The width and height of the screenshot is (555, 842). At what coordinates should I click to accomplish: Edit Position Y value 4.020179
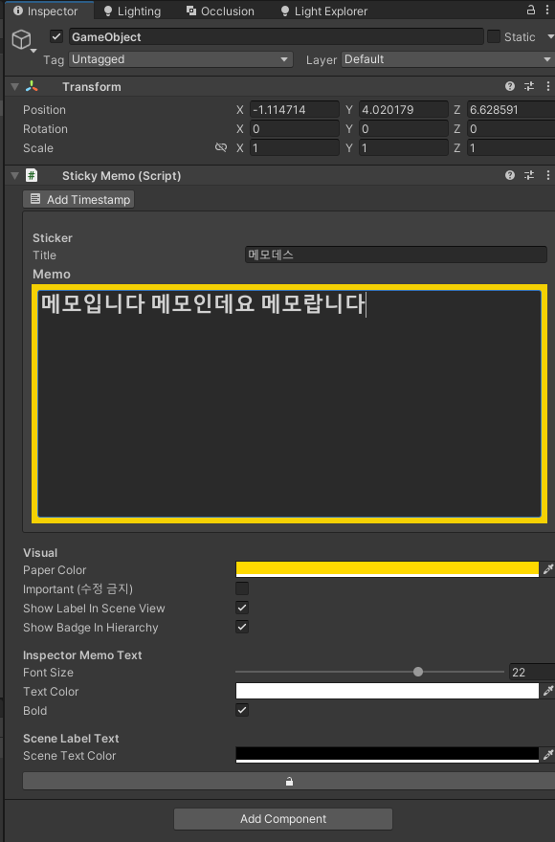tap(404, 109)
